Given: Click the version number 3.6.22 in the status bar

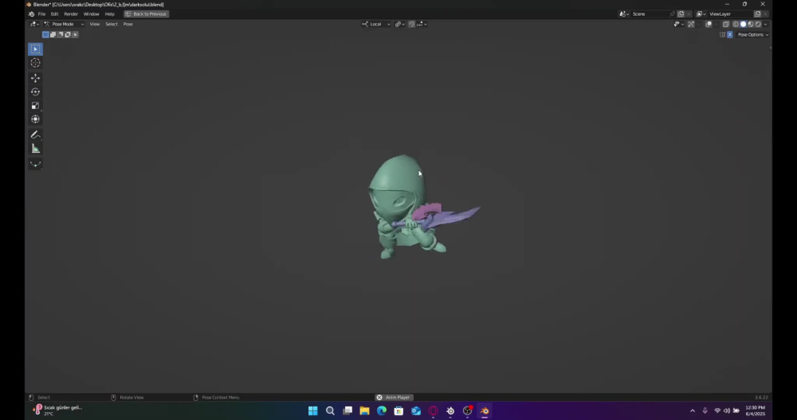Looking at the screenshot, I should [x=761, y=398].
